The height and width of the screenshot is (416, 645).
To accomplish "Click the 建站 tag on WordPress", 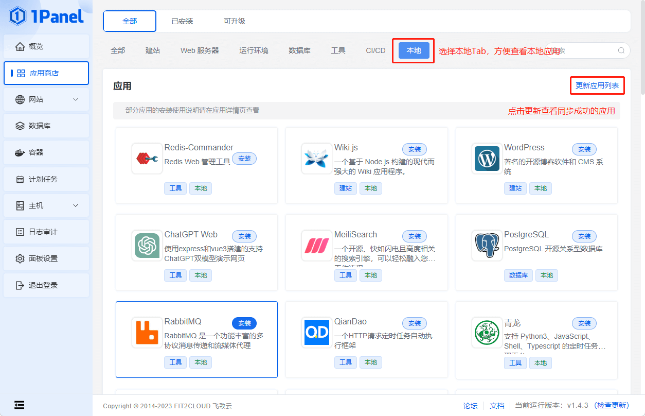I will pyautogui.click(x=515, y=188).
